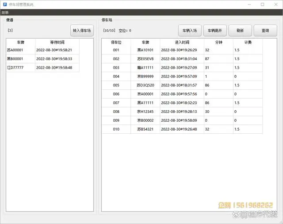
Task: Select parking space 003
Action: tap(116, 68)
